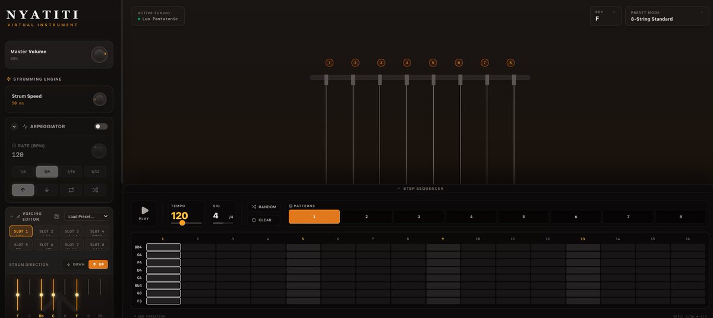Switch to pattern 6

576,217
